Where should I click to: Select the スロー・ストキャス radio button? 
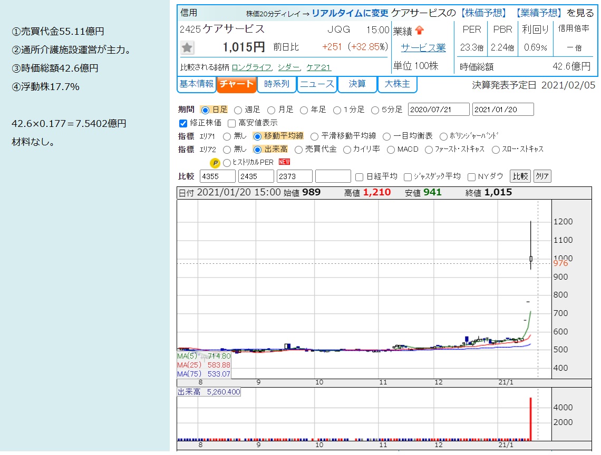click(x=496, y=150)
